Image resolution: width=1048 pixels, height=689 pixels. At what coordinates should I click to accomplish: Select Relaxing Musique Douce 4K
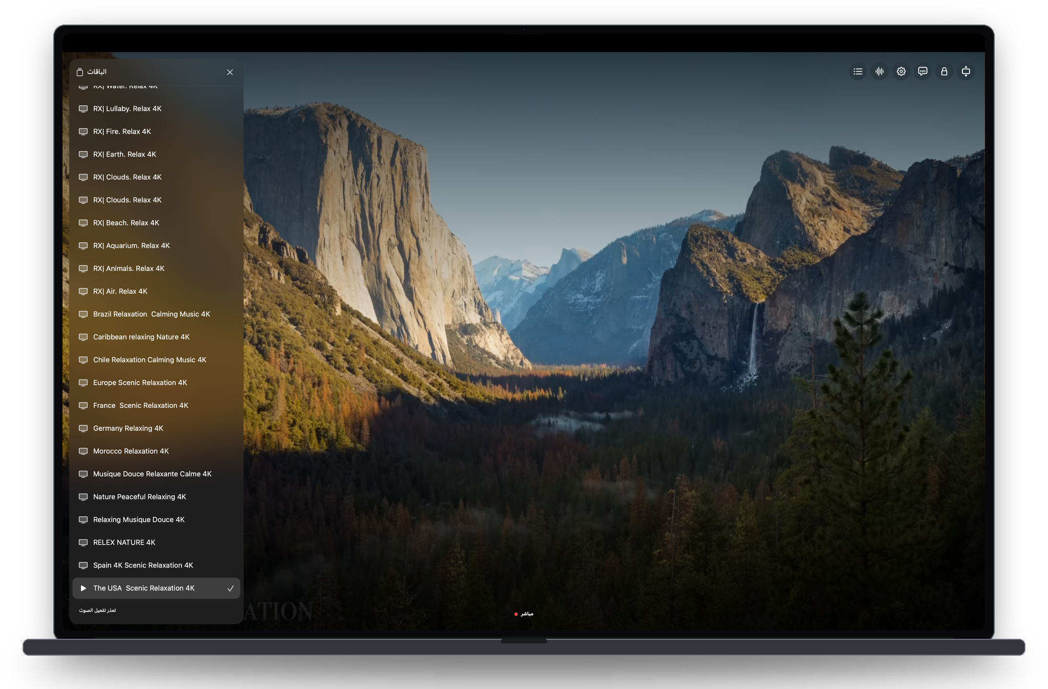[156, 519]
